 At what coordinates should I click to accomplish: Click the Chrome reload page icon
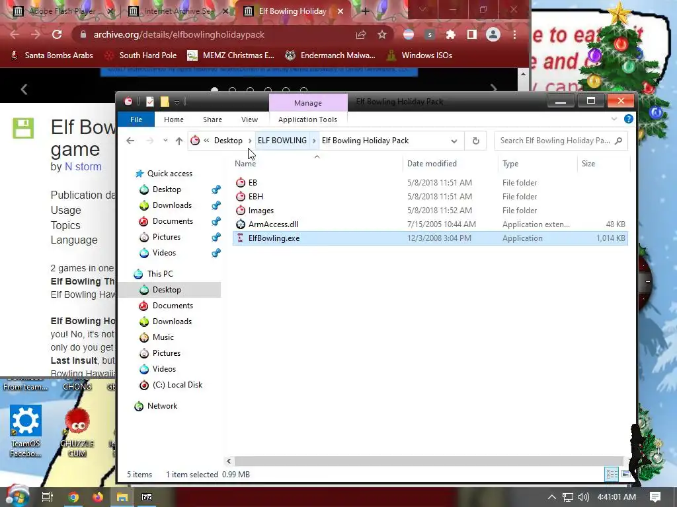tap(57, 34)
